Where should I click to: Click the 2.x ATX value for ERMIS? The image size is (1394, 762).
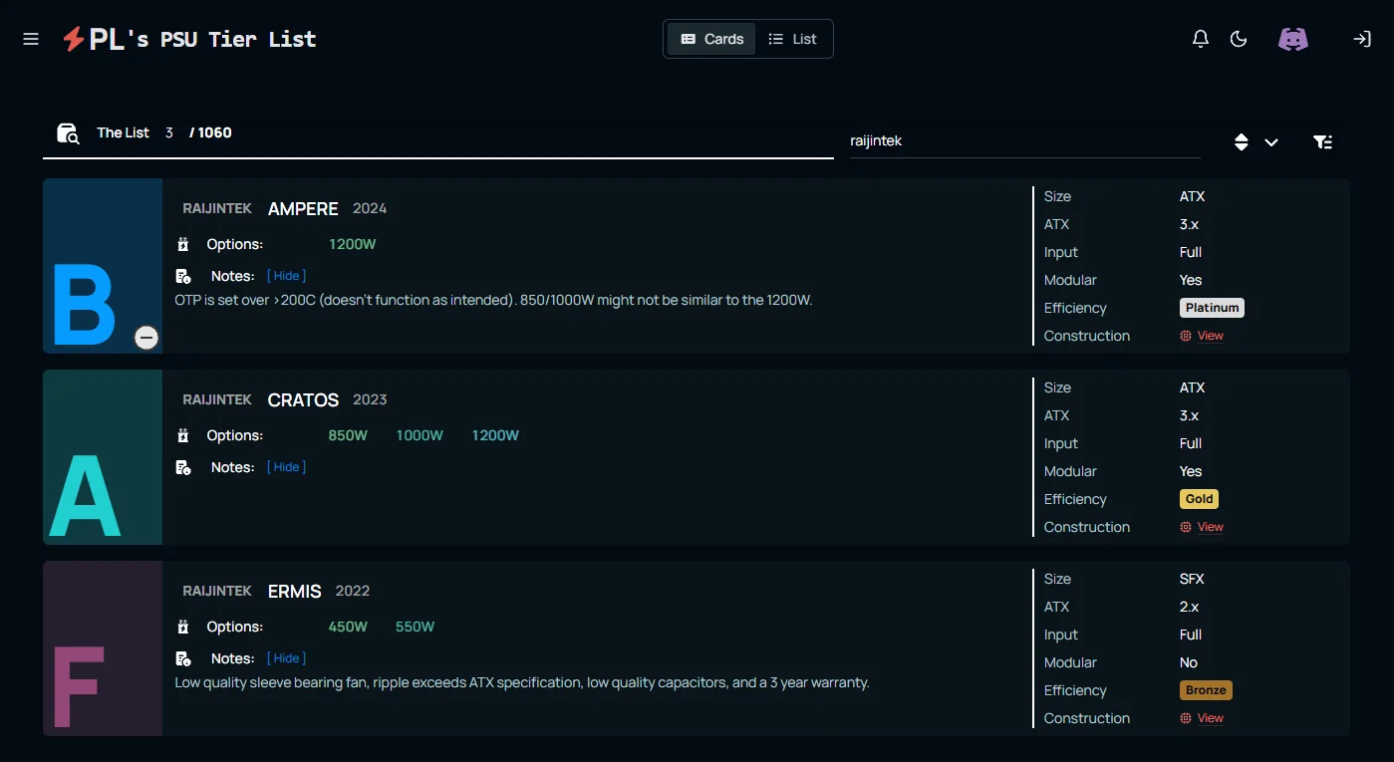click(x=1189, y=607)
